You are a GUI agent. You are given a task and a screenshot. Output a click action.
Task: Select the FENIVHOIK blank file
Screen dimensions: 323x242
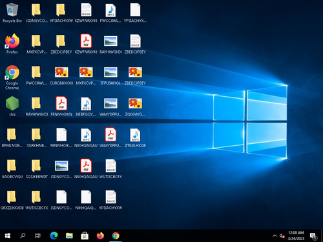(x=61, y=137)
